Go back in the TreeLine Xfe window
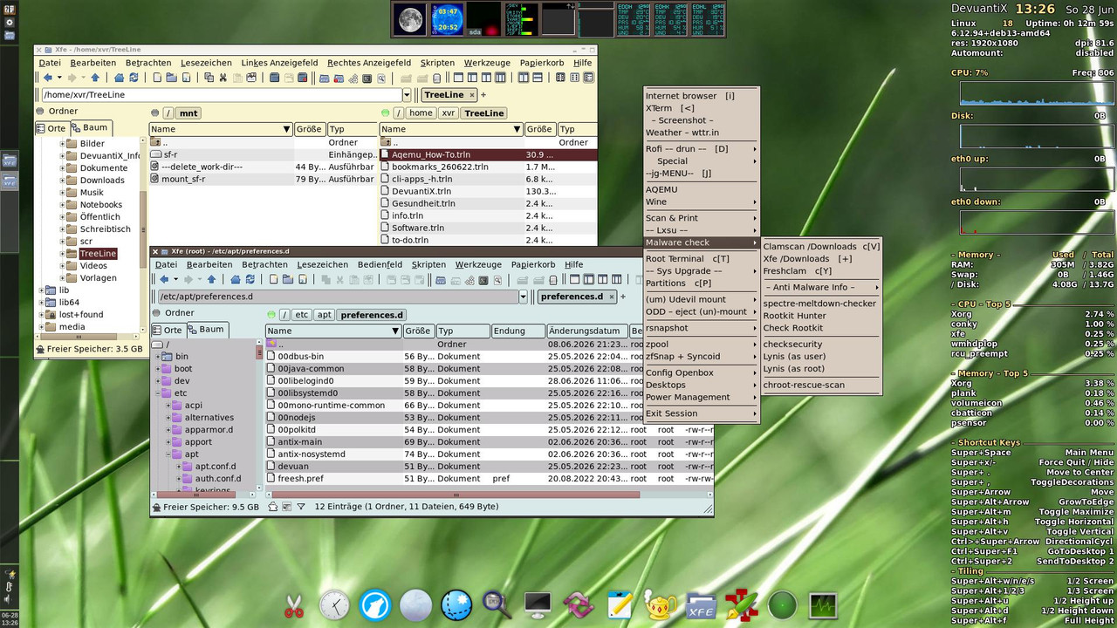This screenshot has height=628, width=1117. [48, 78]
